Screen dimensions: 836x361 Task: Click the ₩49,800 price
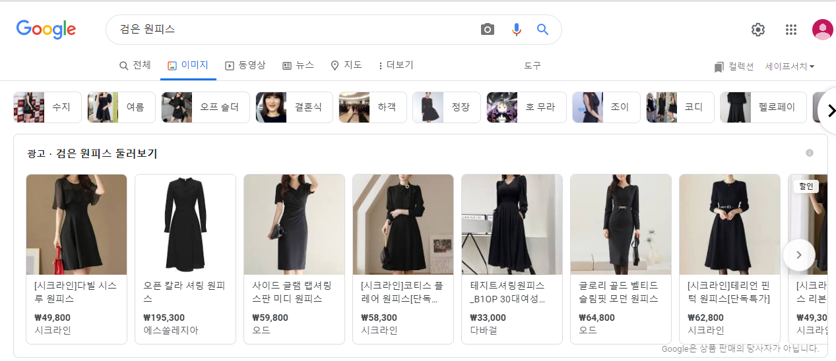[52, 318]
